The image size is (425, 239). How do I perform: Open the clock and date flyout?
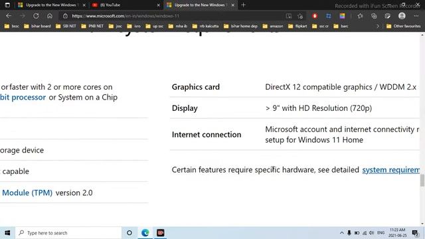(x=398, y=233)
